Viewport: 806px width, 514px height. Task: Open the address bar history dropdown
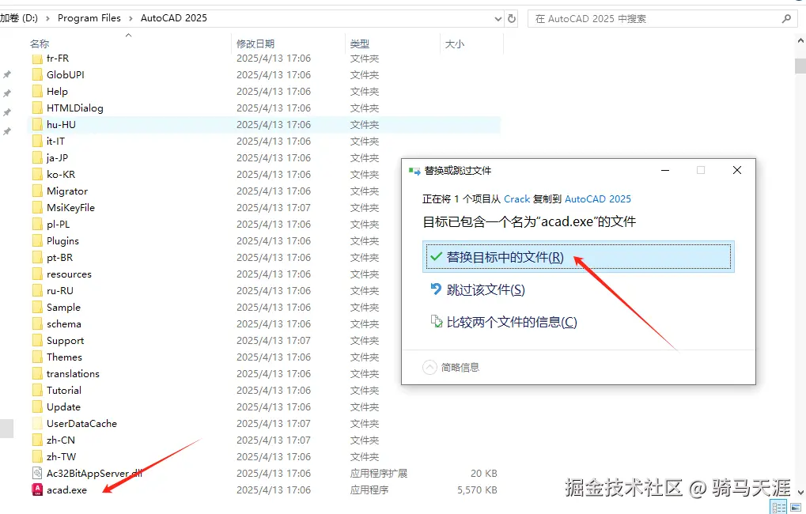tap(498, 19)
